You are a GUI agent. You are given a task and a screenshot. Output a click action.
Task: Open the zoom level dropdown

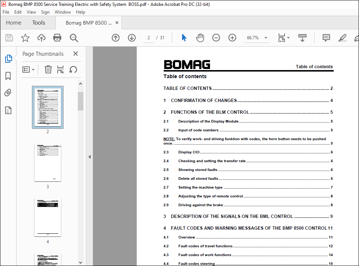266,38
